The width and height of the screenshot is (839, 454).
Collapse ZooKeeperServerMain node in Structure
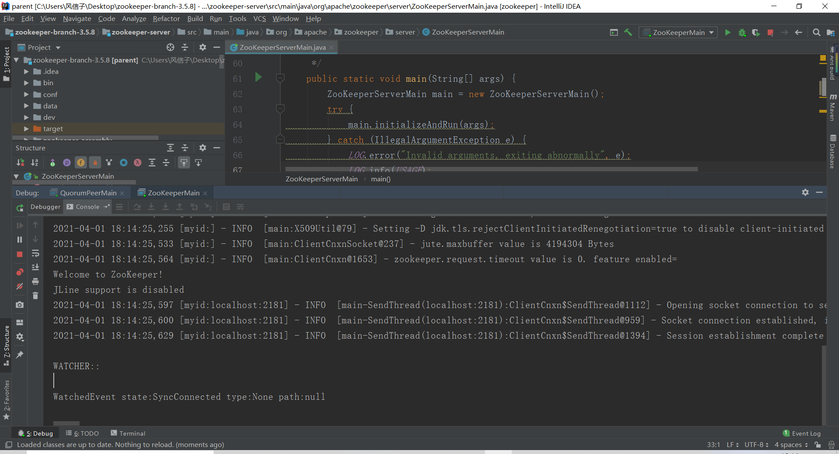pyautogui.click(x=16, y=176)
